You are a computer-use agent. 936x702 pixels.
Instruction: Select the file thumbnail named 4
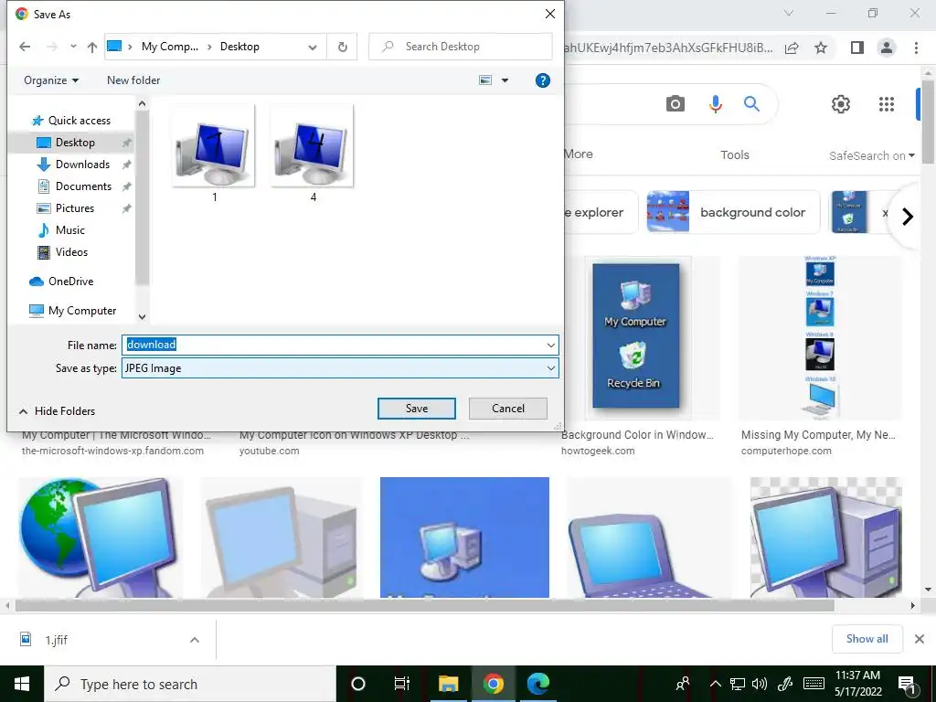(x=313, y=154)
